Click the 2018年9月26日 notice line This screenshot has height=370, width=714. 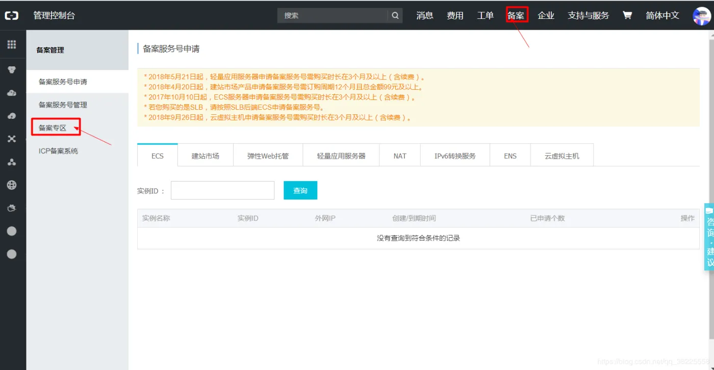278,117
